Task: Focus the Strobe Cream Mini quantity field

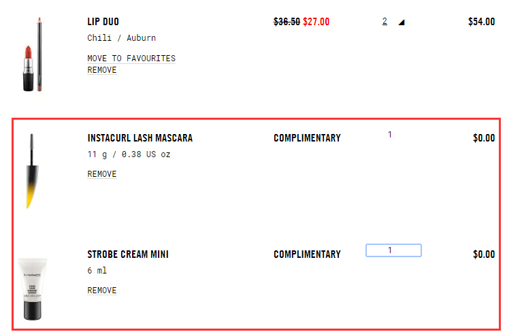Action: pyautogui.click(x=393, y=250)
